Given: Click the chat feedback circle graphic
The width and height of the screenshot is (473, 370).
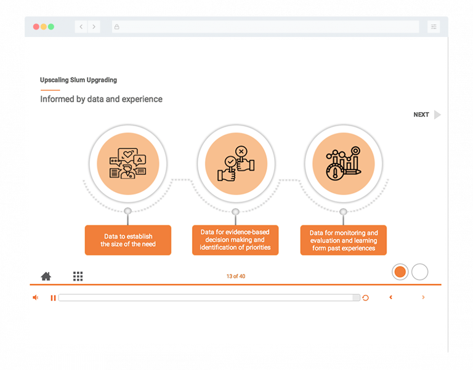Looking at the screenshot, I should (x=127, y=164).
